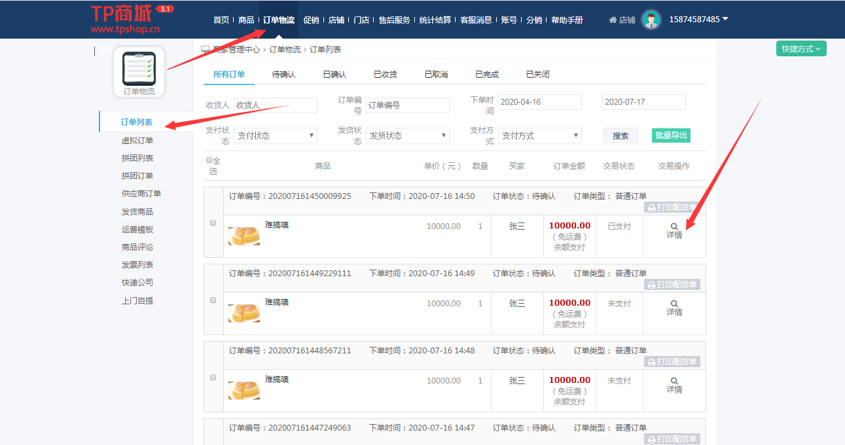Screen dimensions: 845x445
Task: Open the 发货状态 dropdown
Action: [x=407, y=135]
